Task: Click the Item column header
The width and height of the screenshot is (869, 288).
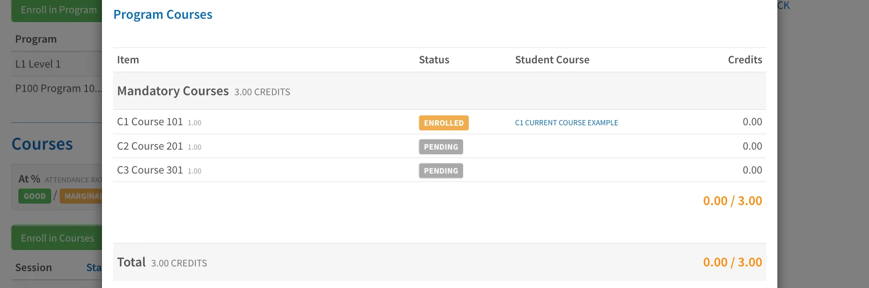Action: [x=128, y=60]
